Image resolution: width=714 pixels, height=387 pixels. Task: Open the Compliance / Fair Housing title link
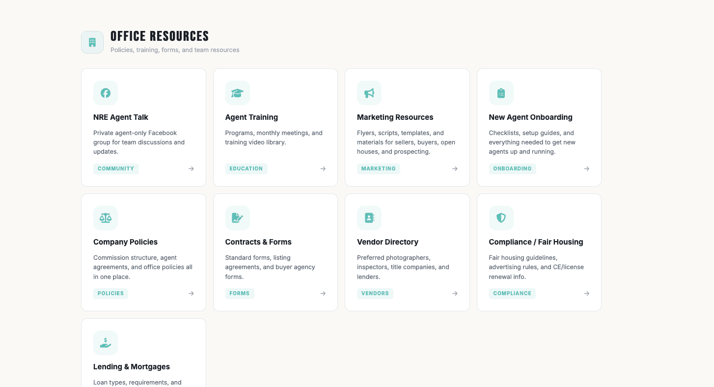click(536, 242)
